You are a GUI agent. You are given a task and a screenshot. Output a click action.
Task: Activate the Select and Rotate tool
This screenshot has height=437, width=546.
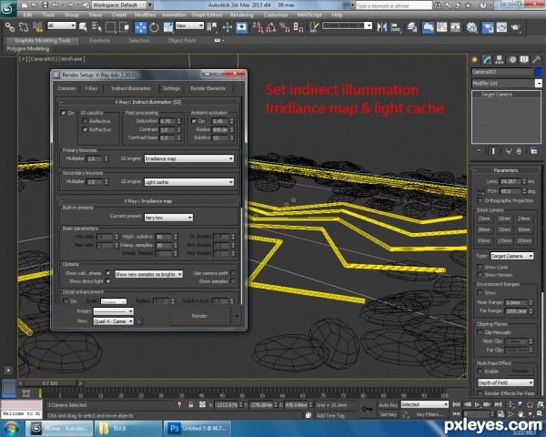point(155,27)
